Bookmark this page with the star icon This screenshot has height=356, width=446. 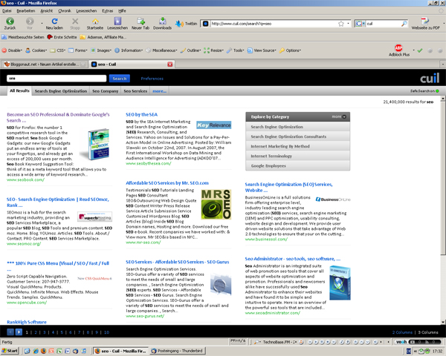click(340, 24)
